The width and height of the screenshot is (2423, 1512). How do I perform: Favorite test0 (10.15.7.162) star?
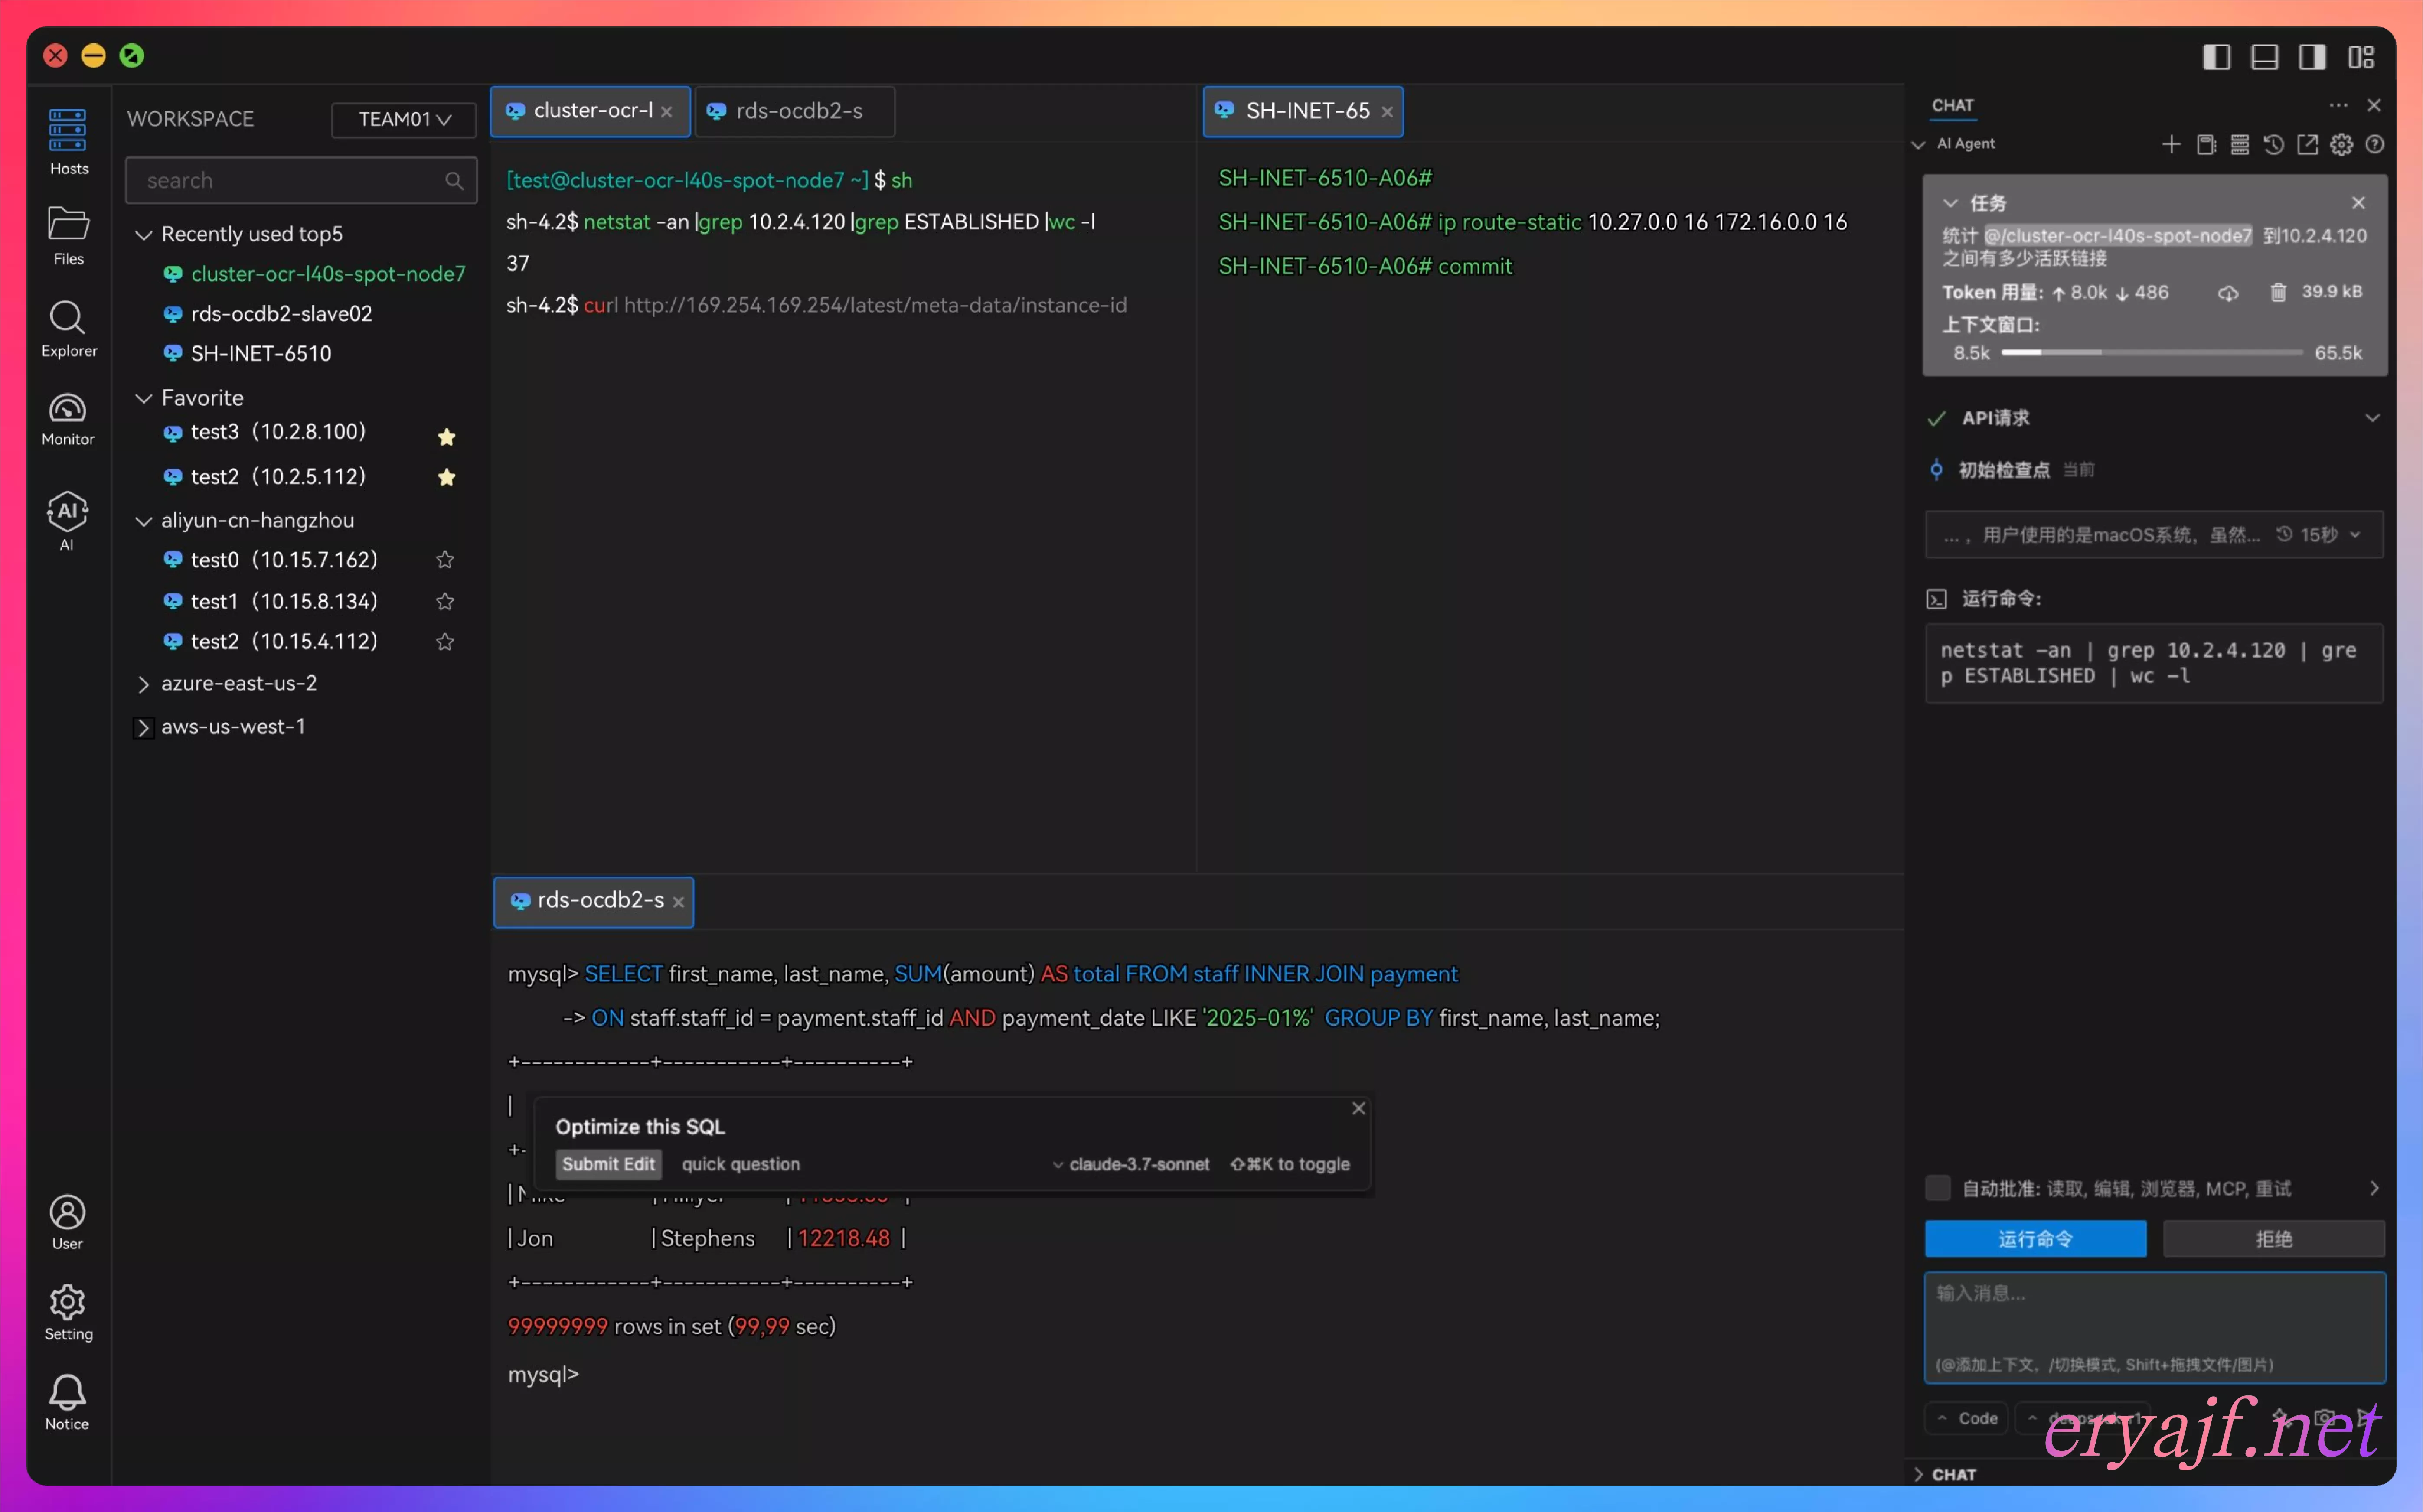445,560
